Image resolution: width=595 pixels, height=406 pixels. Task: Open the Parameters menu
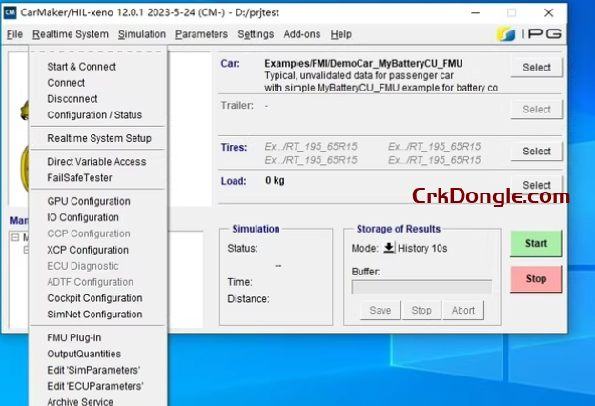tap(201, 34)
